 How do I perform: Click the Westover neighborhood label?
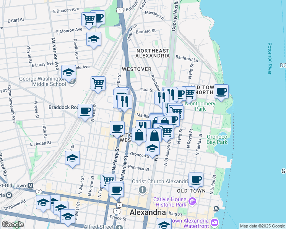point(136,69)
